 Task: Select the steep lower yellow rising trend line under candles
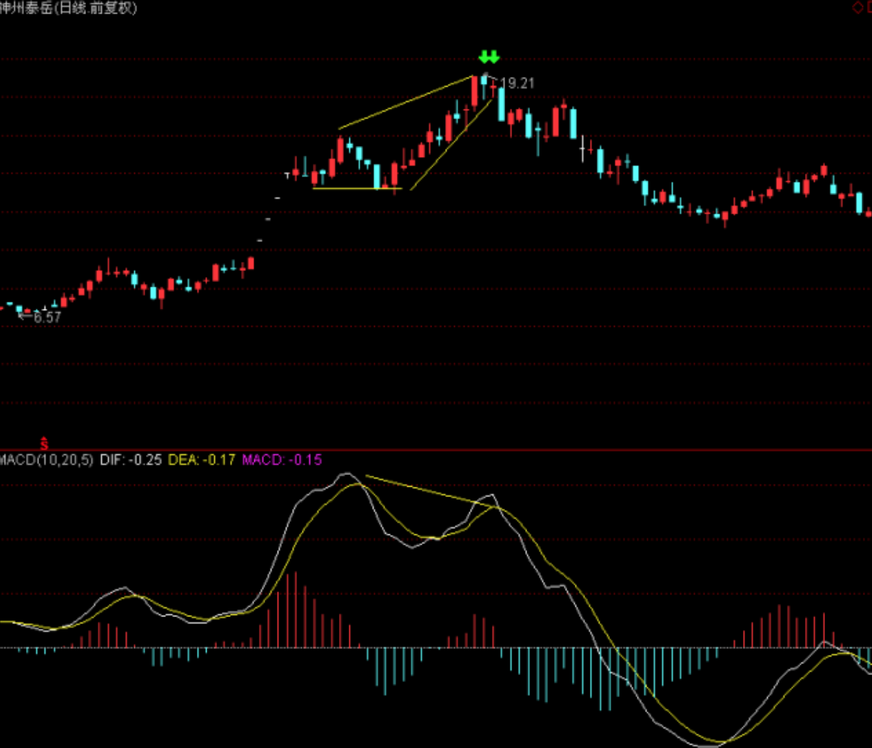click(x=450, y=144)
